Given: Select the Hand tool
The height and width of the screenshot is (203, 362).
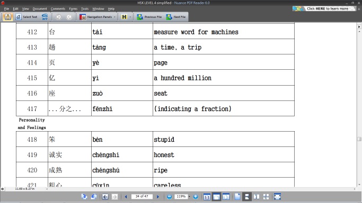Looking at the screenshot, I should point(8,17).
